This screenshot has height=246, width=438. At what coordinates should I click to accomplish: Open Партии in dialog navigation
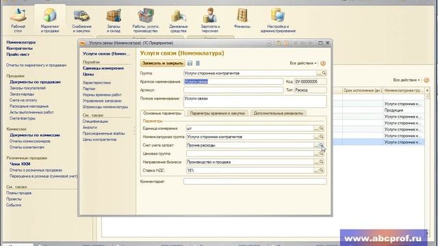[89, 89]
